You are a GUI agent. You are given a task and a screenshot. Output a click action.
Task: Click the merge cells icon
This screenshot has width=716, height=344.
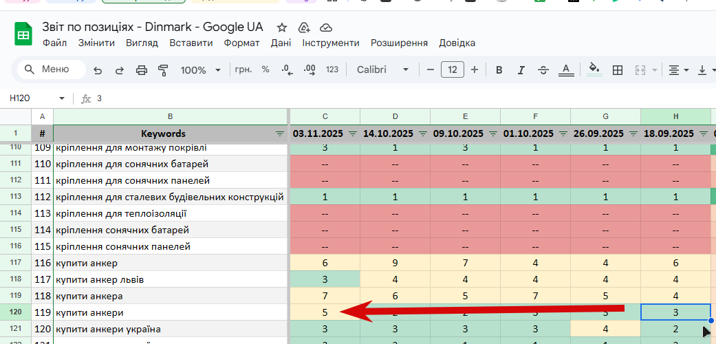pyautogui.click(x=640, y=70)
